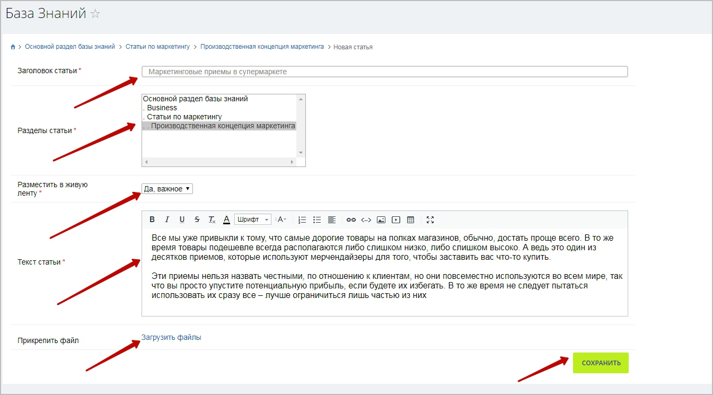
Task: Click the underline formatting icon
Action: click(x=182, y=220)
